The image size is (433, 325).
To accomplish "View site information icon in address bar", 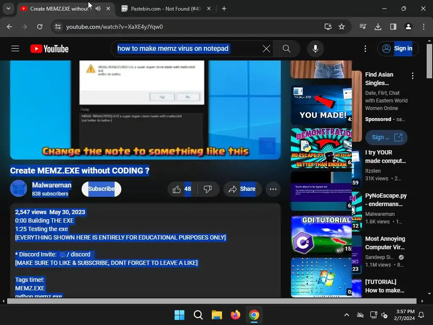I will coord(58,27).
